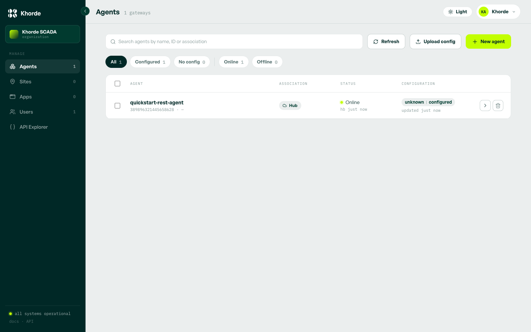
Task: Click the Khorde logo icon
Action: tap(13, 13)
